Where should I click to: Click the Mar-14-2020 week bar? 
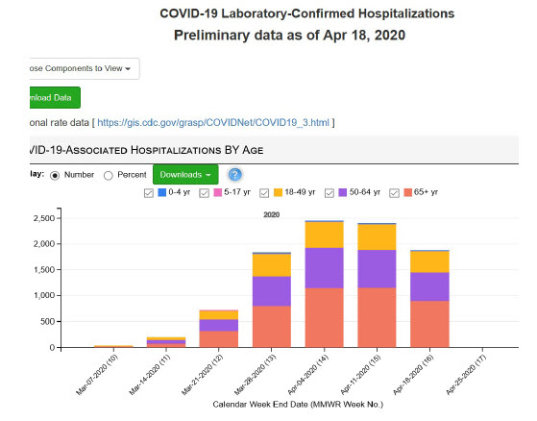pos(166,342)
